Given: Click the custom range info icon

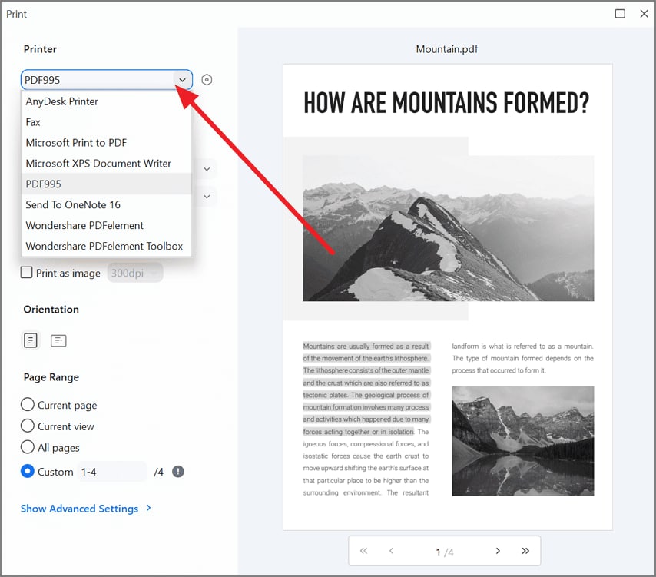Looking at the screenshot, I should (178, 472).
